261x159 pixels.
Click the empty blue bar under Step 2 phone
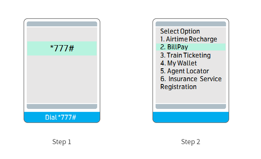click(191, 117)
